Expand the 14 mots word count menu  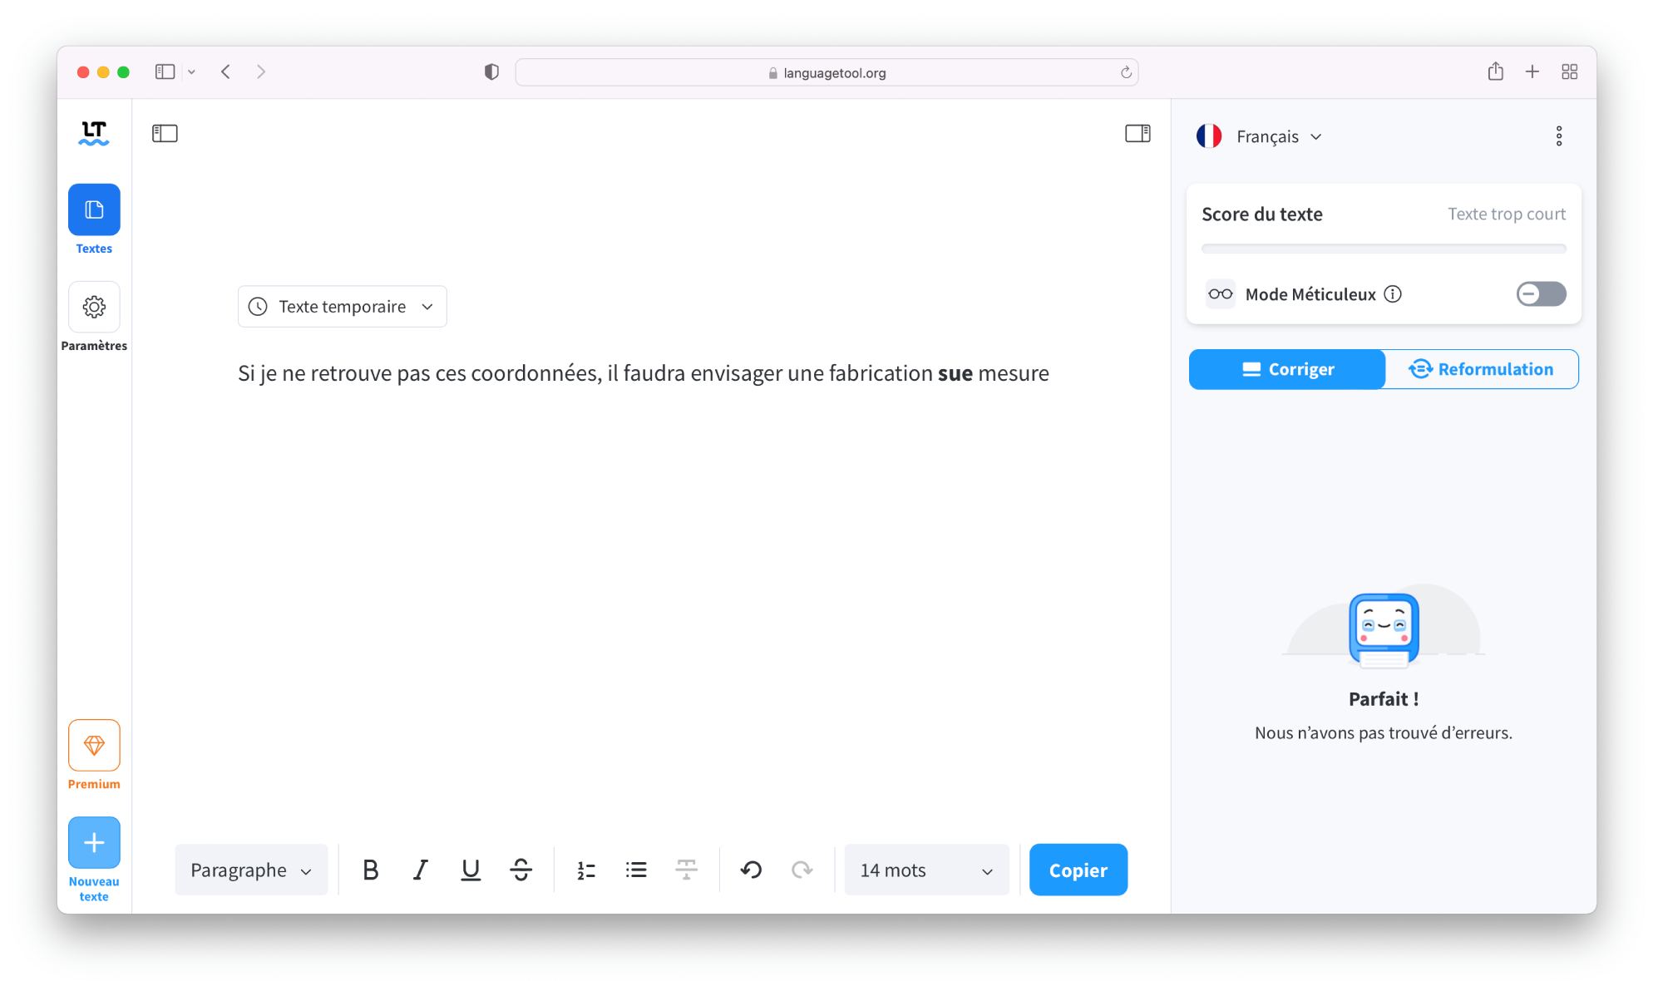click(x=925, y=870)
